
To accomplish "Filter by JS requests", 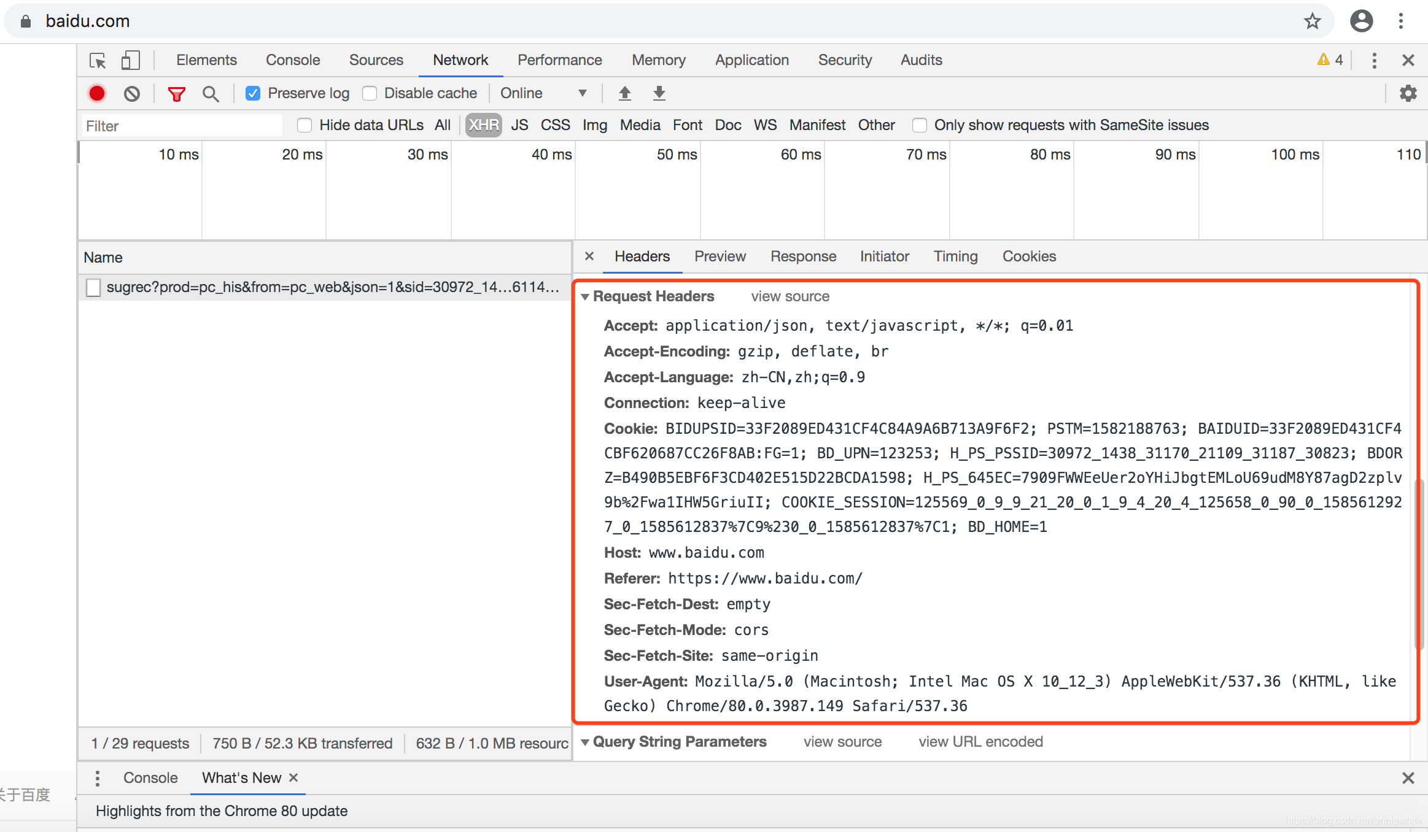I will pyautogui.click(x=519, y=125).
